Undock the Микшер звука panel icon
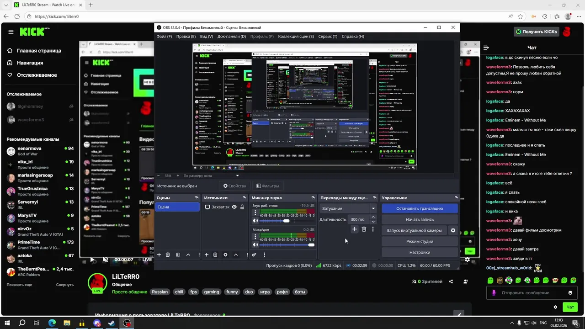Screen dimensions: 585x329 pos(313,198)
